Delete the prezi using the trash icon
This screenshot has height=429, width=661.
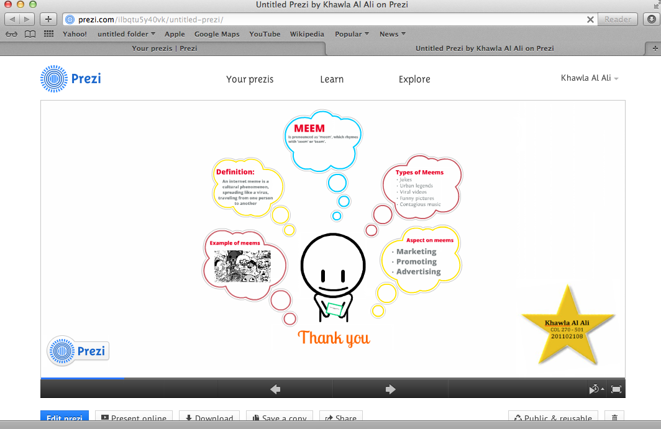click(614, 418)
